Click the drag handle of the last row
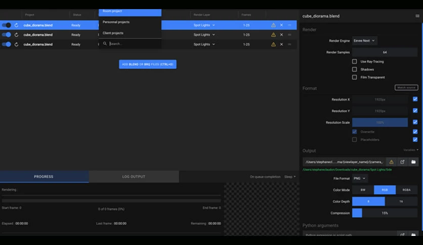Viewport: 423px width, 245px height. [289, 44]
